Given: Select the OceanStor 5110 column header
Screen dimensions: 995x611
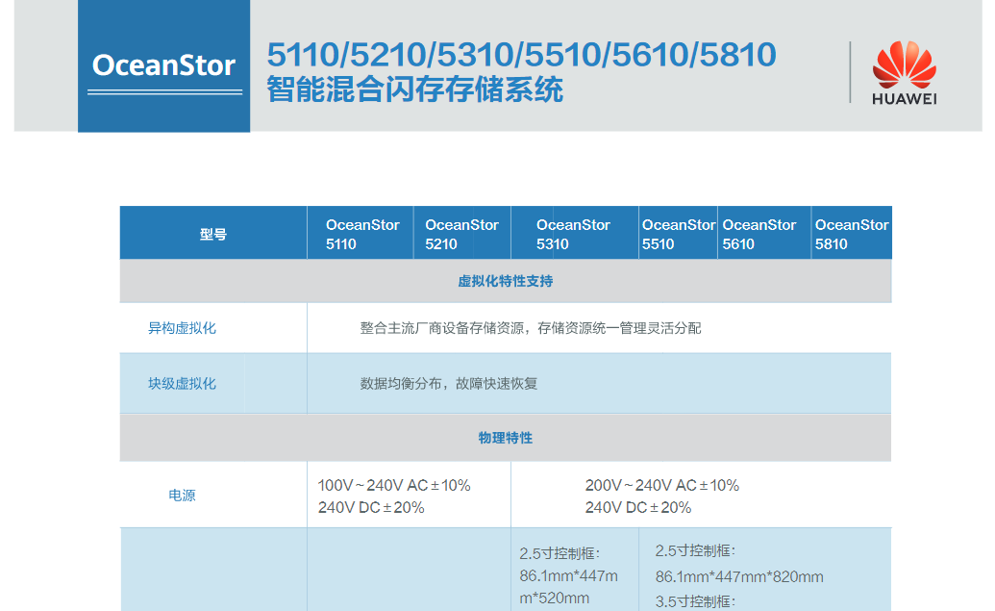Looking at the screenshot, I should (361, 234).
